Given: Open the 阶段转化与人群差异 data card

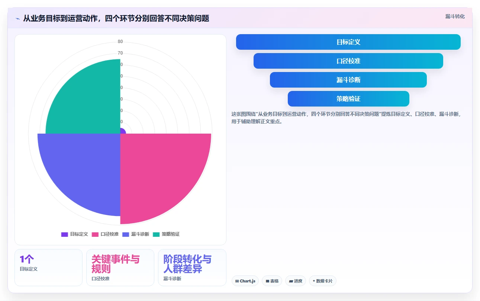Looking at the screenshot, I should pyautogui.click(x=192, y=268).
